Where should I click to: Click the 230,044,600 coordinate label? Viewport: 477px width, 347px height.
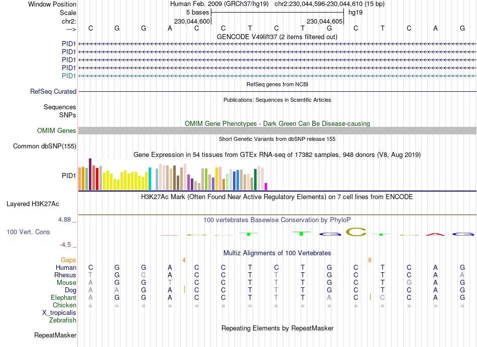pyautogui.click(x=192, y=21)
